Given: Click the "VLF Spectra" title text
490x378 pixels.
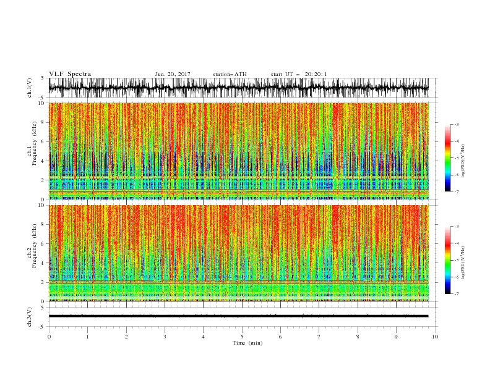Looking at the screenshot, I should coord(70,74).
